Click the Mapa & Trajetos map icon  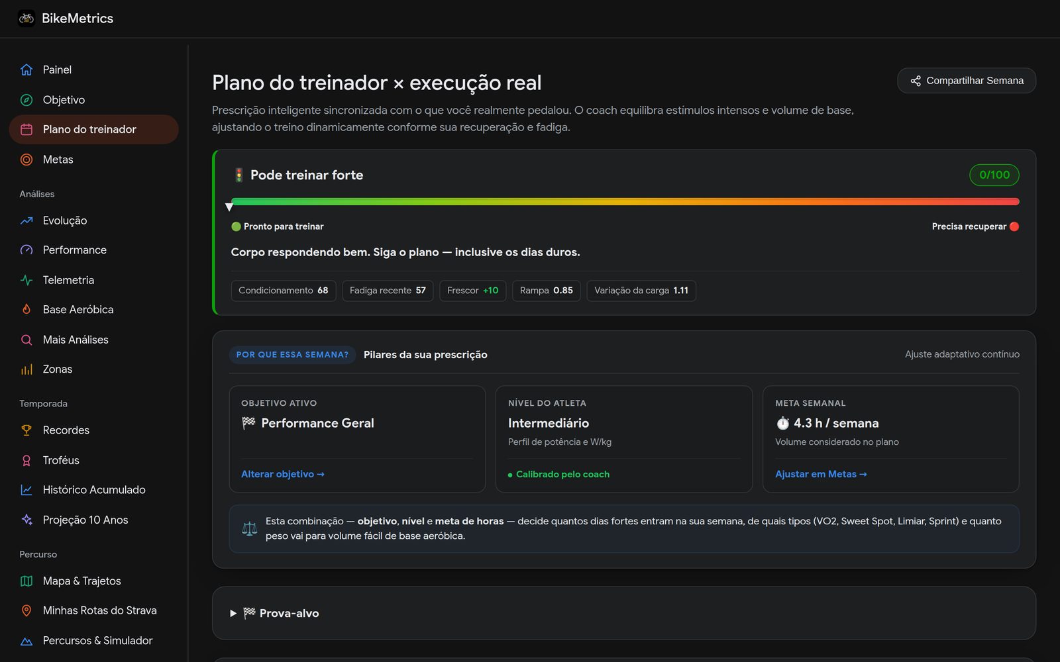(26, 581)
